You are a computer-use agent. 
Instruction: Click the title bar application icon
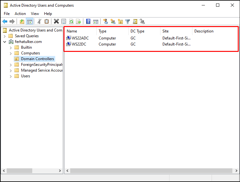[x=6, y=5]
